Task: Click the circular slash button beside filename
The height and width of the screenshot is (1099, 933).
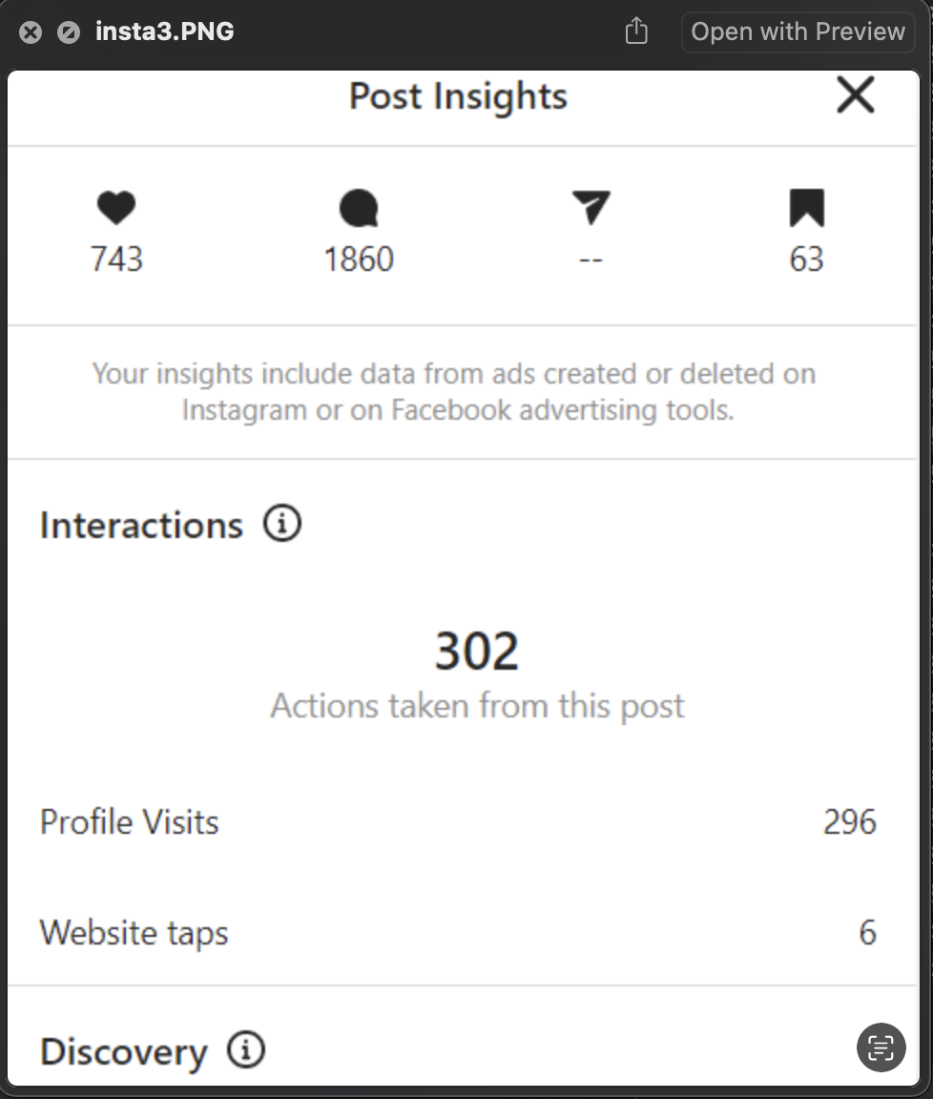Action: click(x=68, y=32)
